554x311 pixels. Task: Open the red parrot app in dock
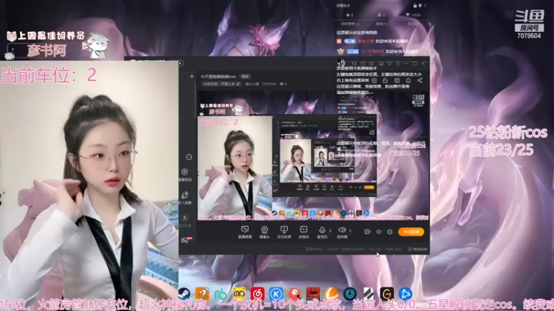[294, 293]
